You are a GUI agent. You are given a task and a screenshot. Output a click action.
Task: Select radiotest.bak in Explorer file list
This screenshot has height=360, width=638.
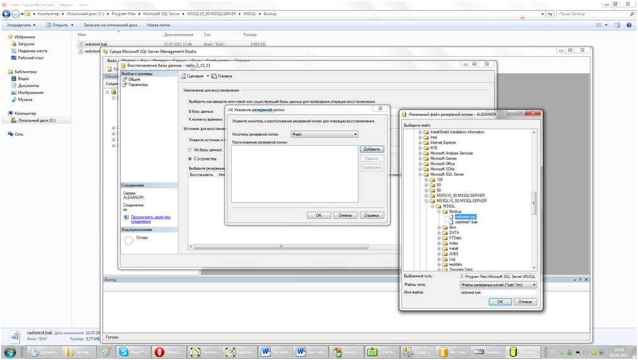tap(96, 44)
